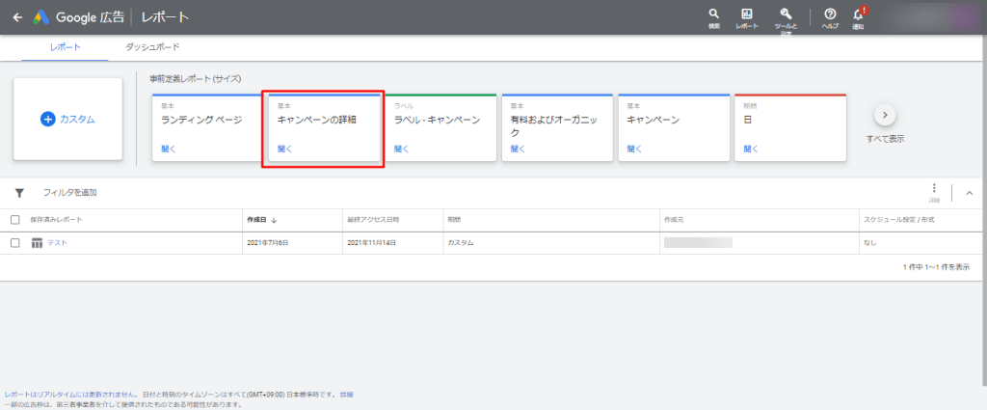Open the キャンペーンの詳細 report
Screen dimensions: 987x410
324,128
